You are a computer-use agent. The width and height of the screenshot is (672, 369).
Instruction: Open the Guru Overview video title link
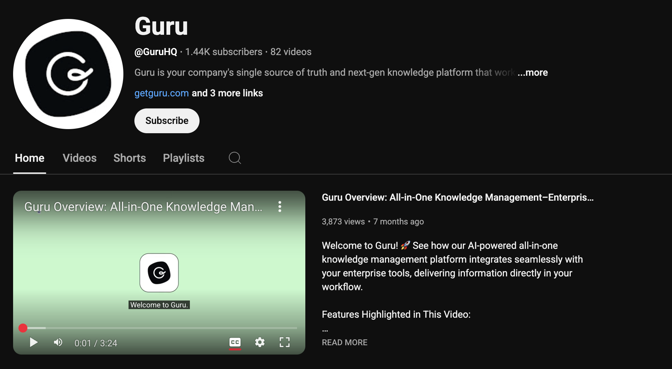pyautogui.click(x=458, y=198)
